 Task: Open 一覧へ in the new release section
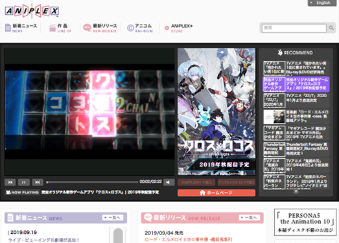tap(250, 218)
